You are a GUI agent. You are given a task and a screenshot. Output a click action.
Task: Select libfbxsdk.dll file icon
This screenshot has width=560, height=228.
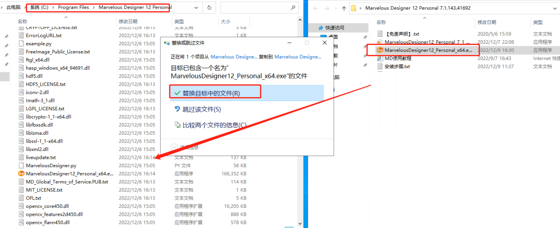tap(21, 125)
